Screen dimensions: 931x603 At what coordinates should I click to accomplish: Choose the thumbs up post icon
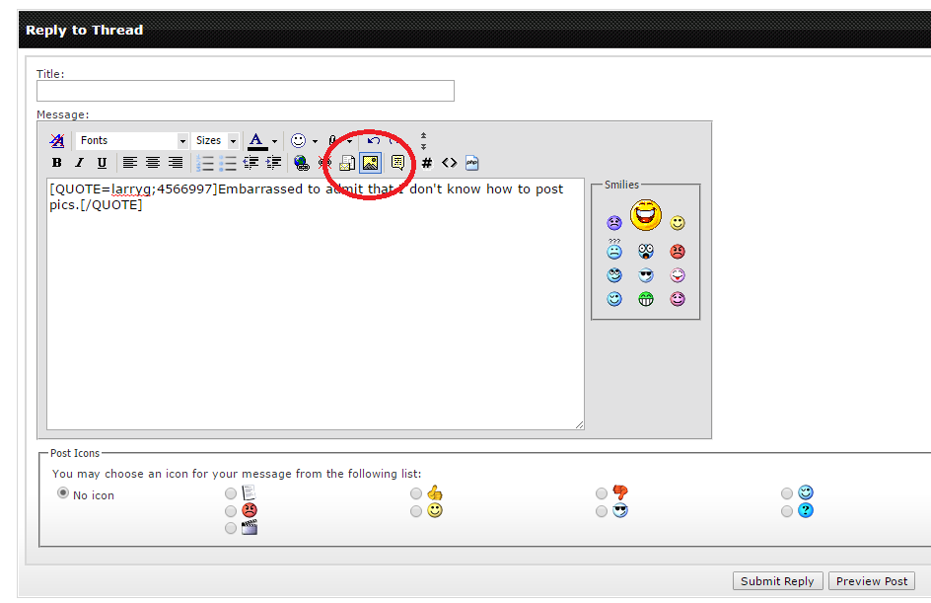(x=416, y=493)
